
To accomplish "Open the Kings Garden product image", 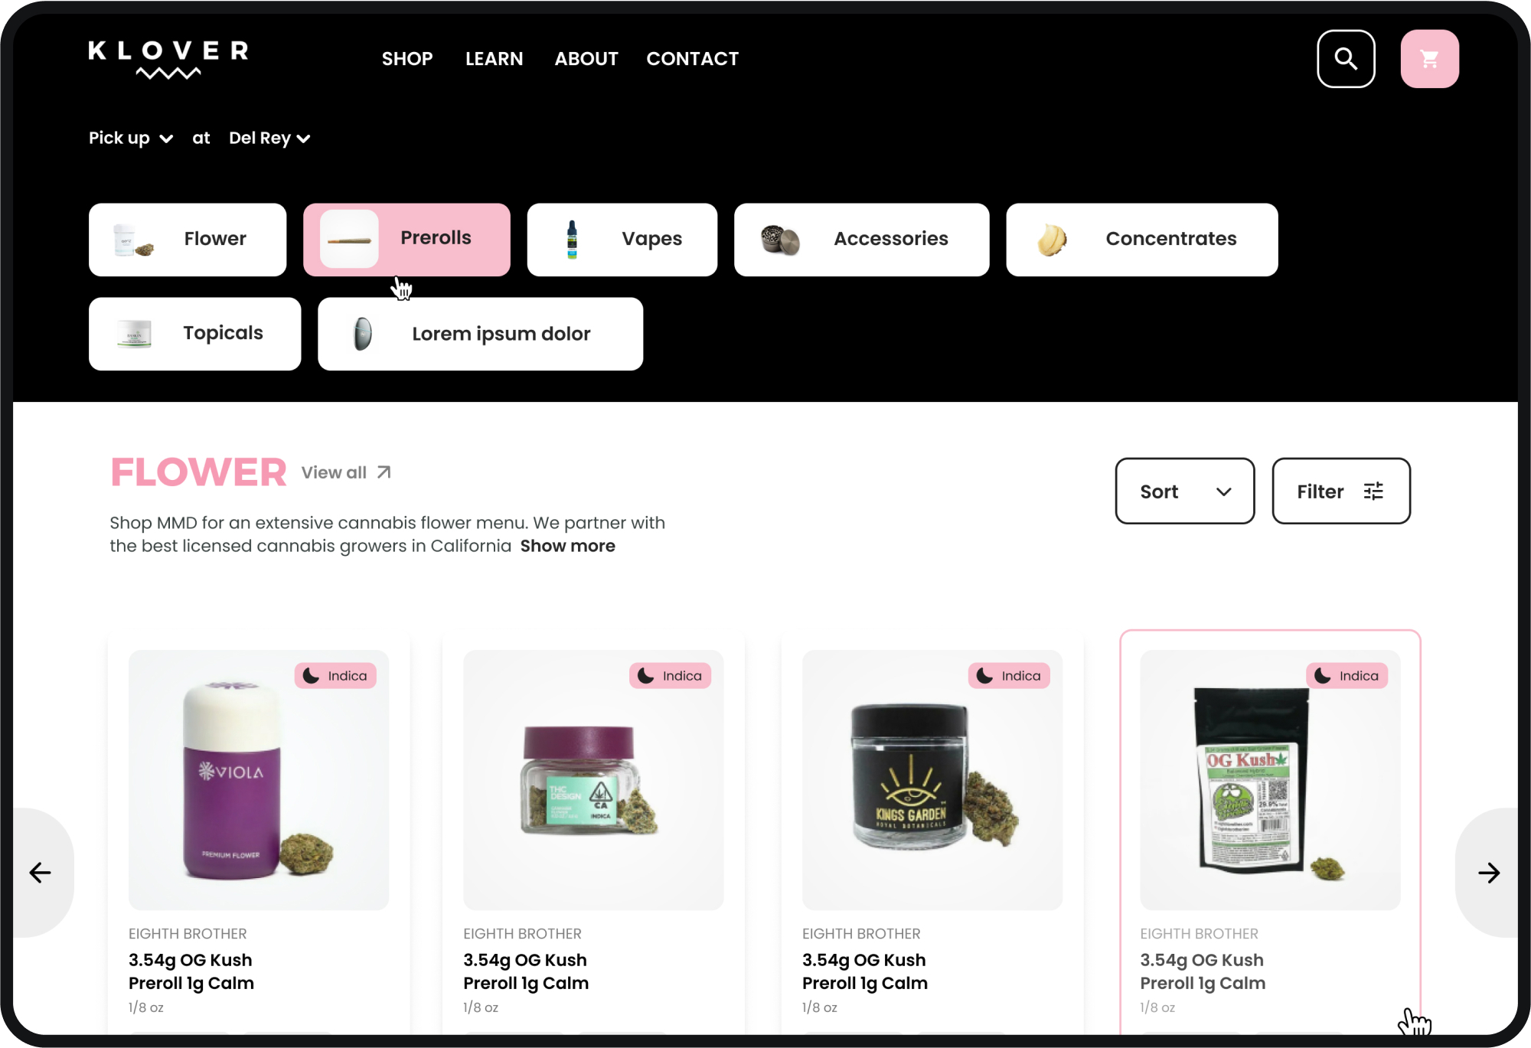I will tap(932, 780).
